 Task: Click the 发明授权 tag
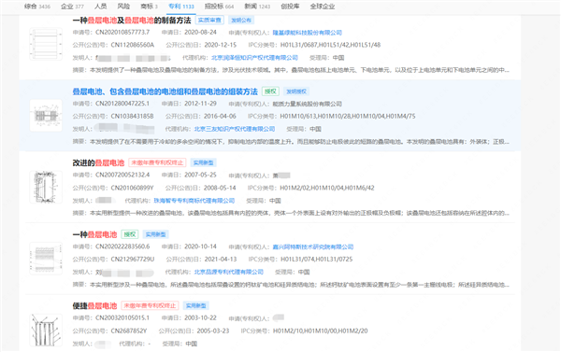pyautogui.click(x=296, y=92)
